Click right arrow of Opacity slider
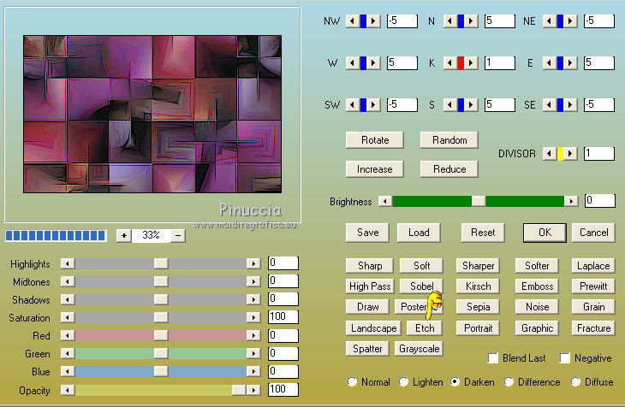Screen dimensions: 625x407 pyautogui.click(x=253, y=390)
